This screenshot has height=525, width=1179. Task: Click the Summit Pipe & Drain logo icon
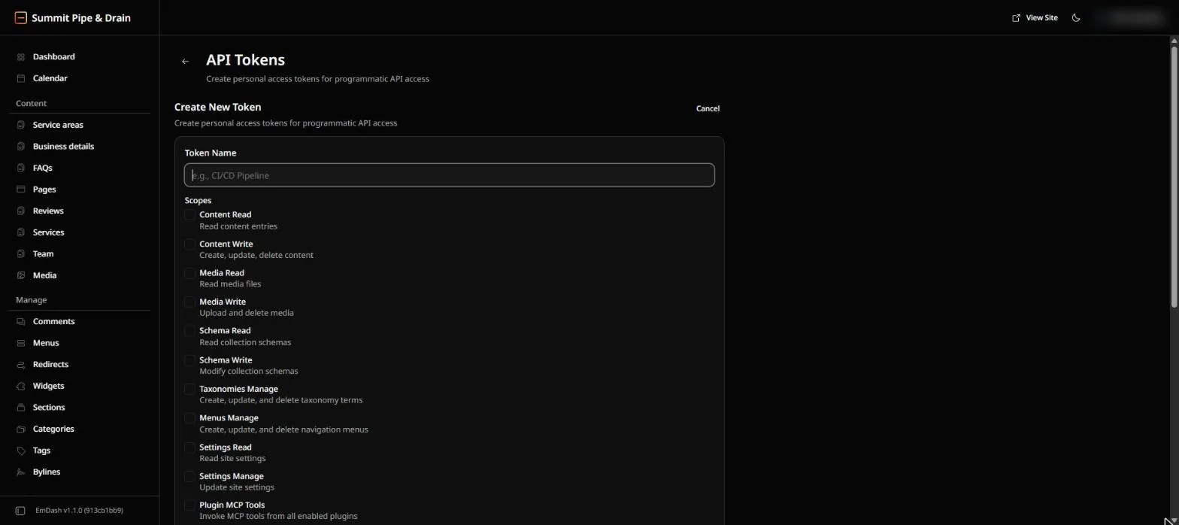point(21,18)
